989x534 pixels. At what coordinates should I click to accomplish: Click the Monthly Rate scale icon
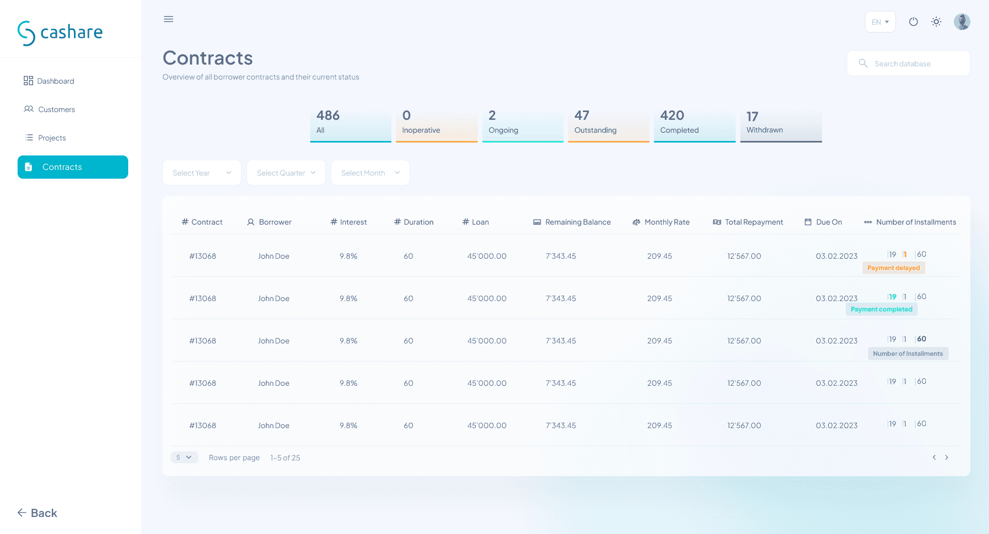tap(636, 222)
